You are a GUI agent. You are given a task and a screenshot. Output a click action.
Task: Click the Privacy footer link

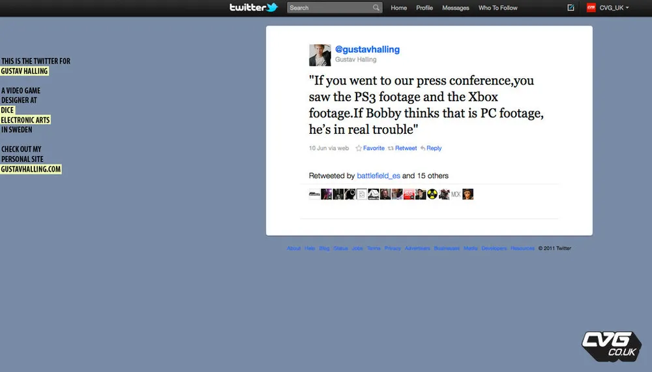coord(393,248)
